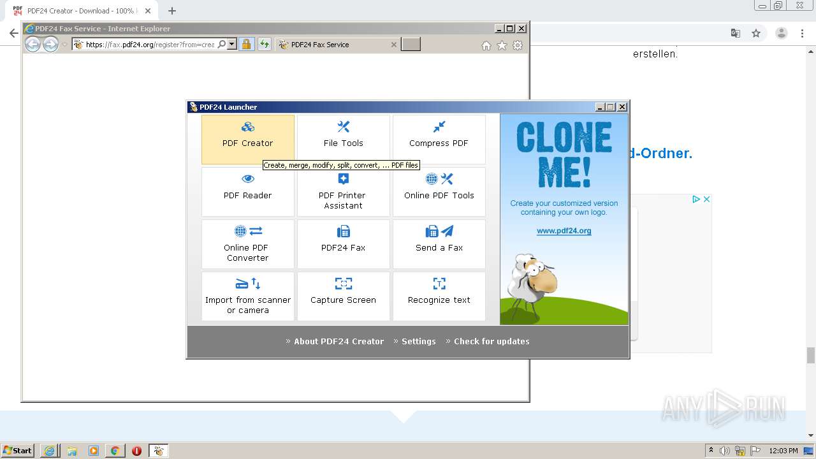Close the ad with the X icon
Image resolution: width=816 pixels, height=459 pixels.
point(706,200)
